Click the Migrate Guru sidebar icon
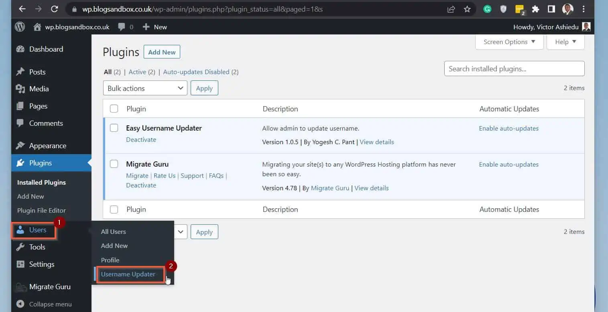Image resolution: width=608 pixels, height=312 pixels. 20,287
